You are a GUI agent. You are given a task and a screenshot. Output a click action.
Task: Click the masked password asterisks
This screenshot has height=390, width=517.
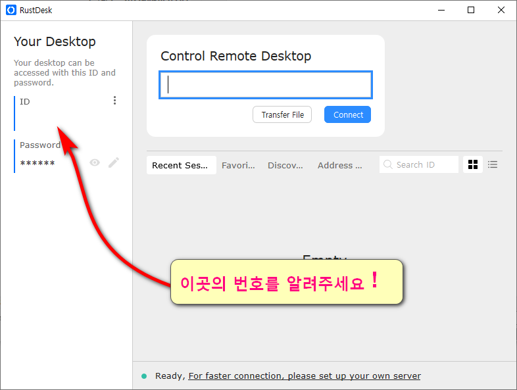click(x=37, y=163)
